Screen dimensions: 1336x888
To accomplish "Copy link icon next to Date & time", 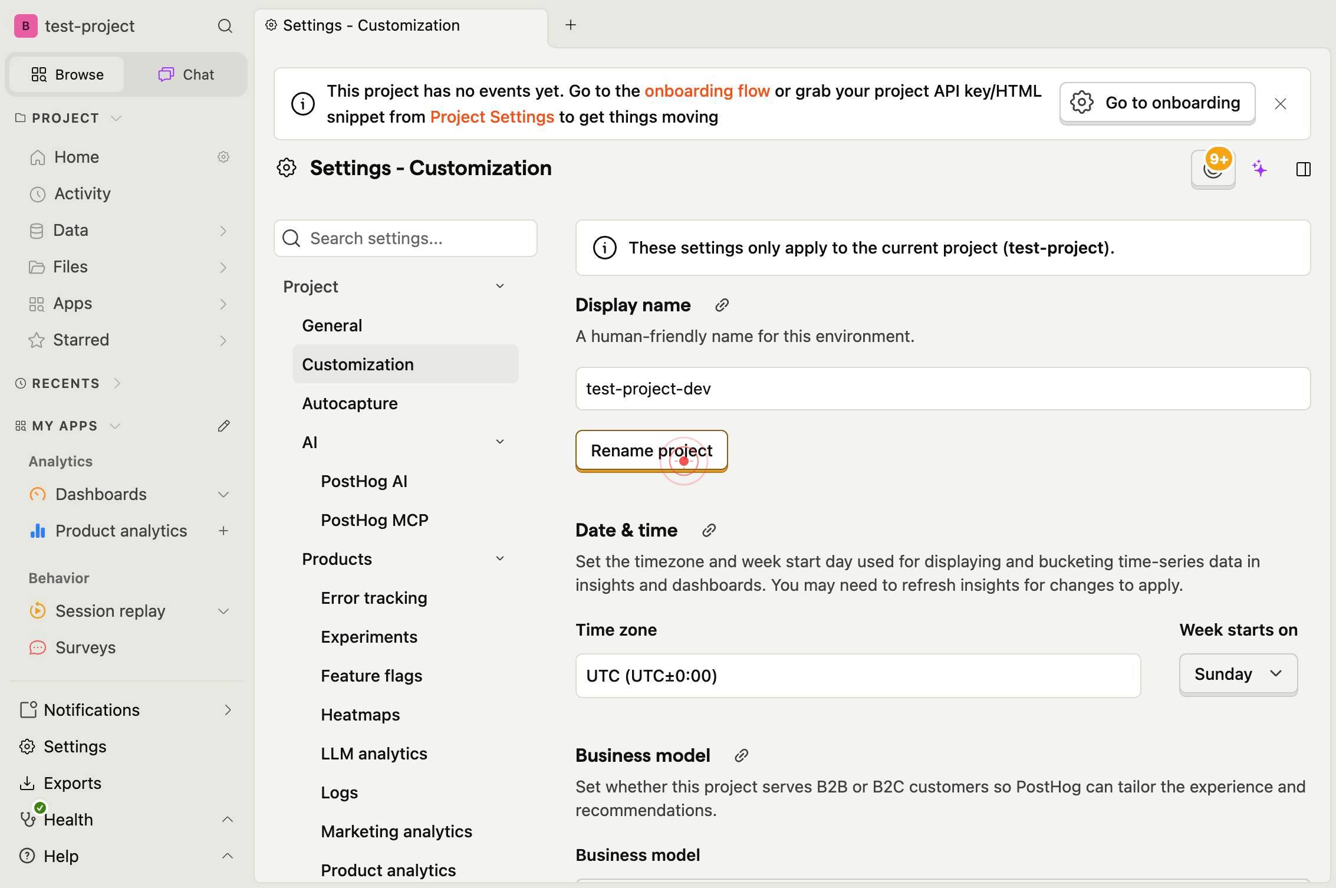I will [x=709, y=530].
